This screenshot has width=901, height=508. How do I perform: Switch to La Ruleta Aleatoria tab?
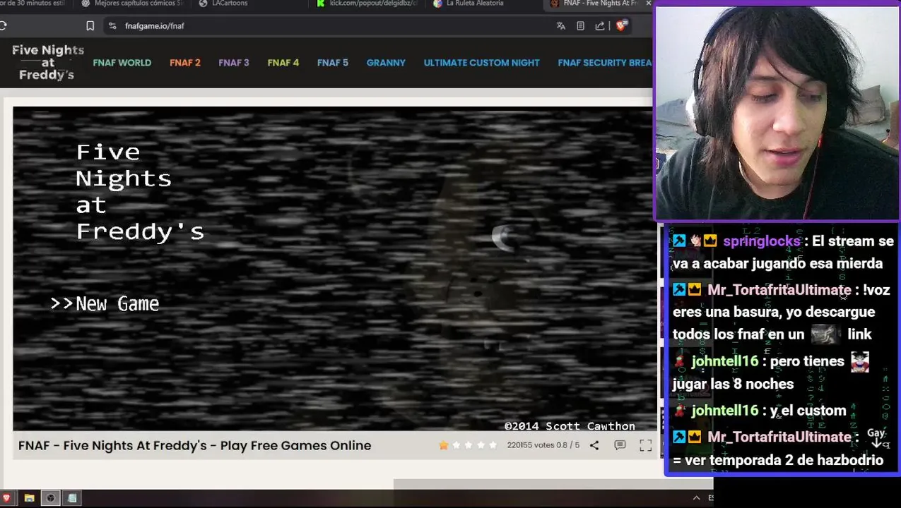coord(470,4)
